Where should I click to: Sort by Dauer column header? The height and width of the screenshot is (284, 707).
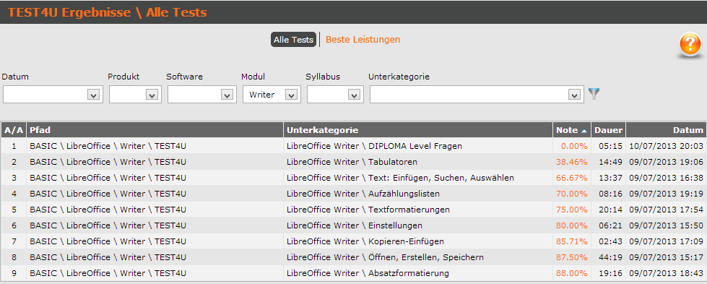608,130
